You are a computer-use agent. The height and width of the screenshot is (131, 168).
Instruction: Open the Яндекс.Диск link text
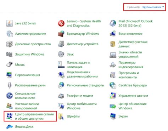pyautogui.click(x=24, y=127)
